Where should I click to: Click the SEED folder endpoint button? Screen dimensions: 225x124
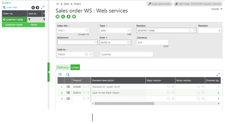coord(198,4)
